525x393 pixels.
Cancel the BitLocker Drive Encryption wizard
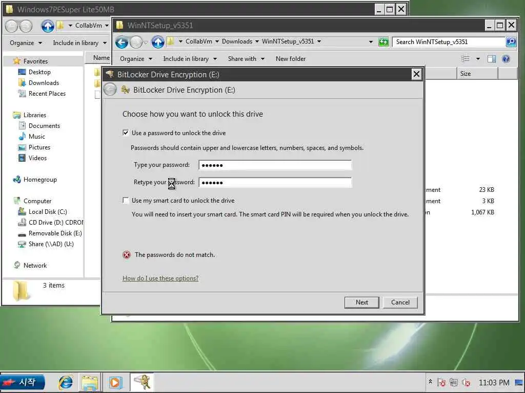[400, 302]
